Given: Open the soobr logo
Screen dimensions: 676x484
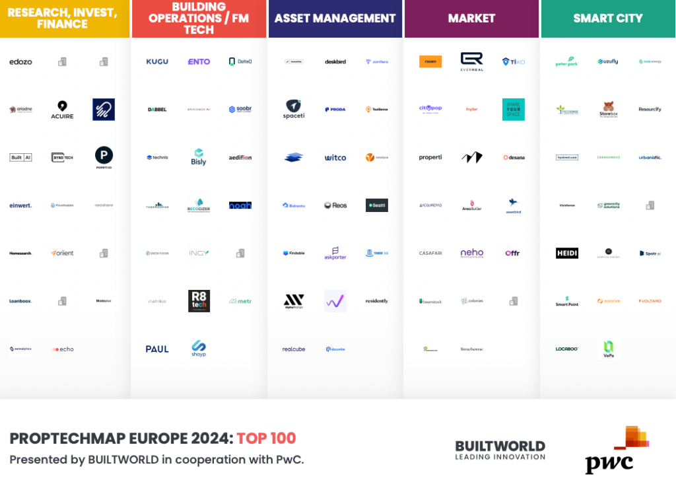Looking at the screenshot, I should [x=240, y=109].
